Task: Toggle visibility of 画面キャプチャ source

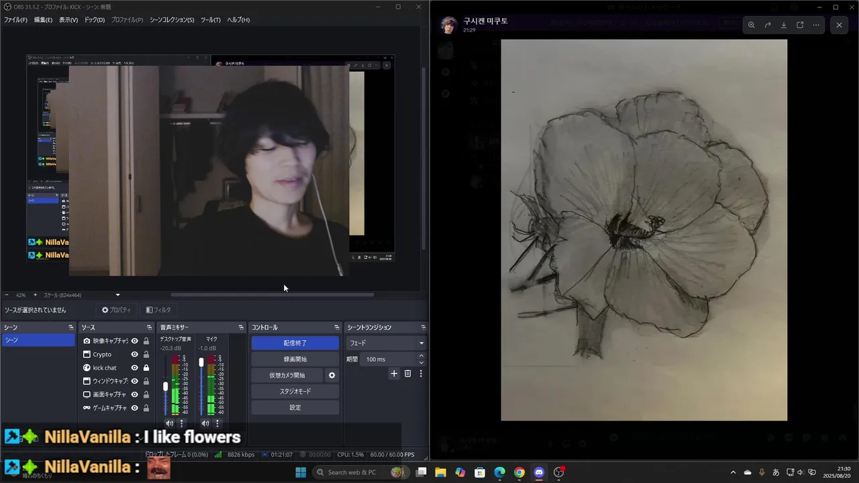Action: coord(134,394)
